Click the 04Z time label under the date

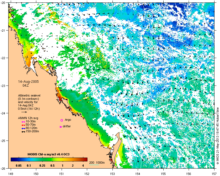26,85
